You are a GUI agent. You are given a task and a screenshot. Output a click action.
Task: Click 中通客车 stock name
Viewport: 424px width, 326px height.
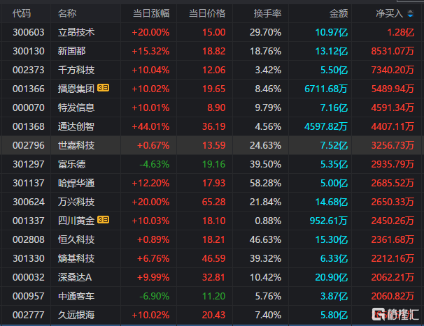[x=76, y=296]
